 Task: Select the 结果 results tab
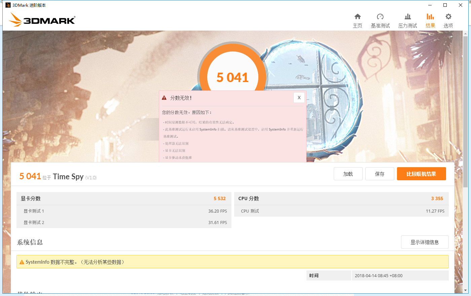(430, 21)
